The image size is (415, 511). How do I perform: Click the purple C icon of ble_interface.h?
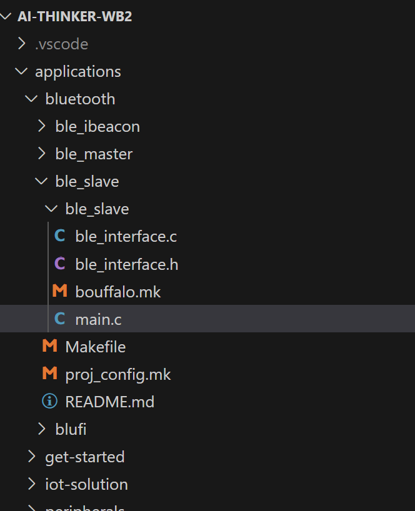tap(59, 264)
